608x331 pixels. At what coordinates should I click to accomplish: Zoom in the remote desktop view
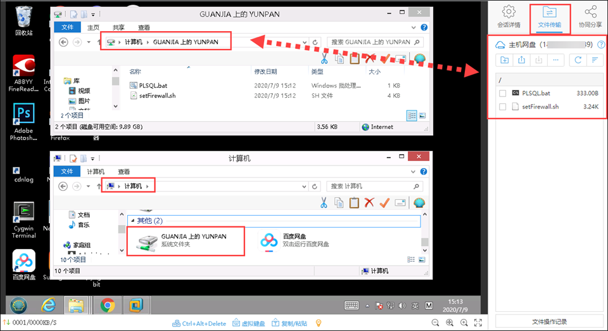click(464, 323)
